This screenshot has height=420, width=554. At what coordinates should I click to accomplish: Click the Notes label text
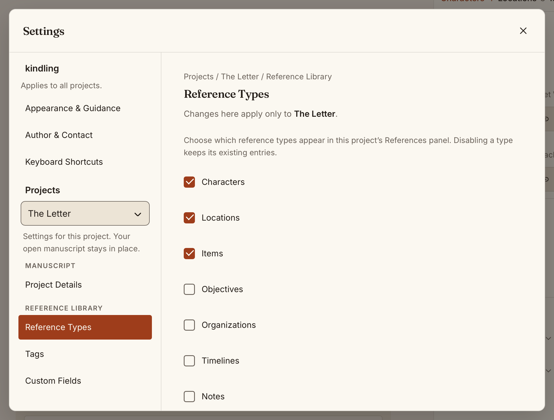(x=213, y=397)
